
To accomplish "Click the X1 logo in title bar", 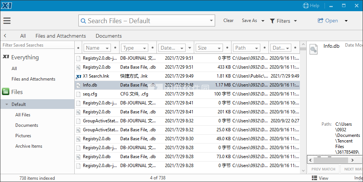I will [x=6, y=6].
